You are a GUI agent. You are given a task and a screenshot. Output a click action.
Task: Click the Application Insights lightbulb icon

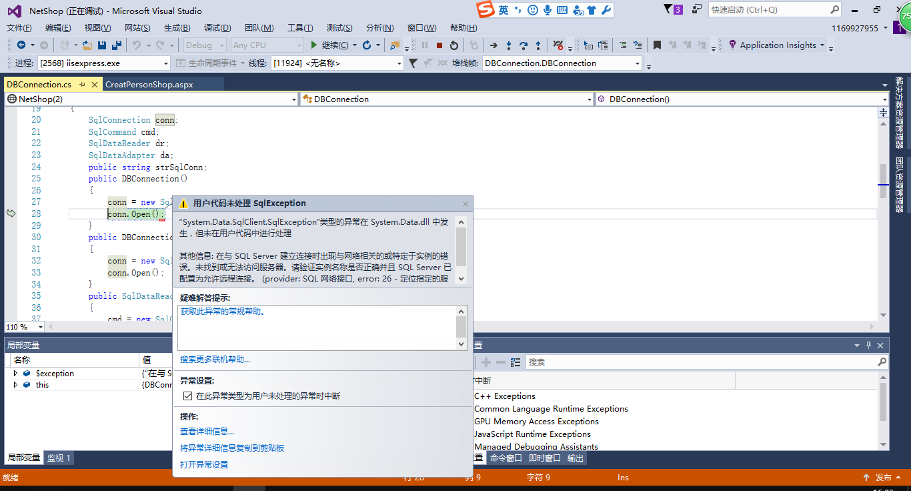(732, 45)
